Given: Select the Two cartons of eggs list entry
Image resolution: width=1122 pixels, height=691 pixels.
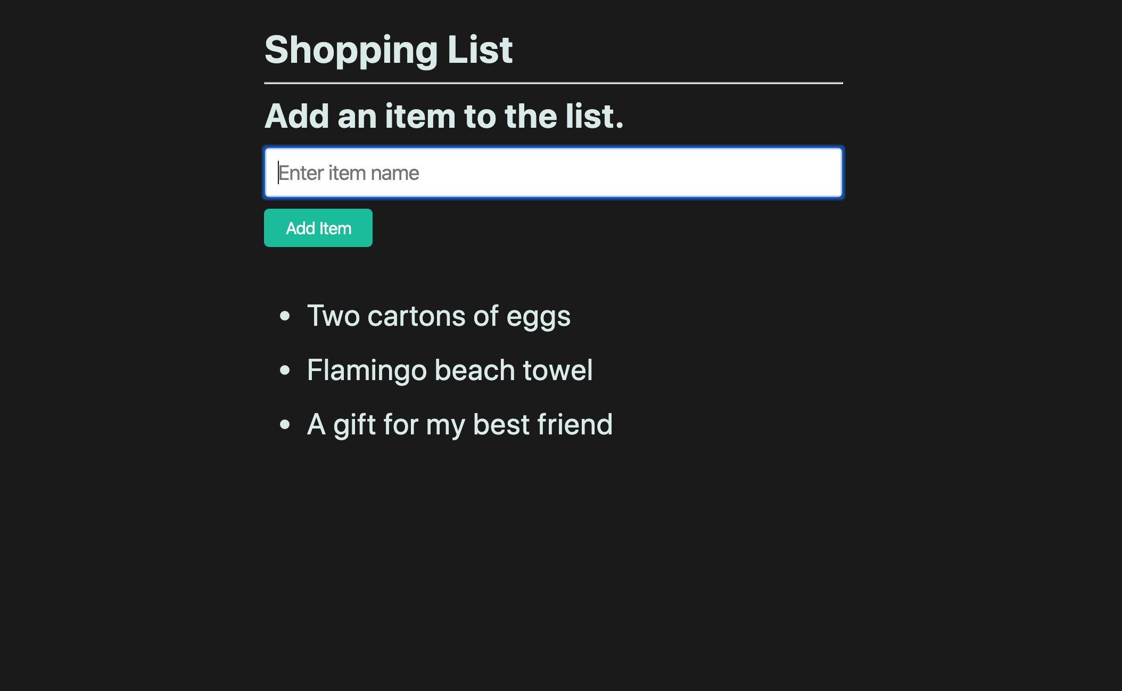Looking at the screenshot, I should [x=439, y=315].
